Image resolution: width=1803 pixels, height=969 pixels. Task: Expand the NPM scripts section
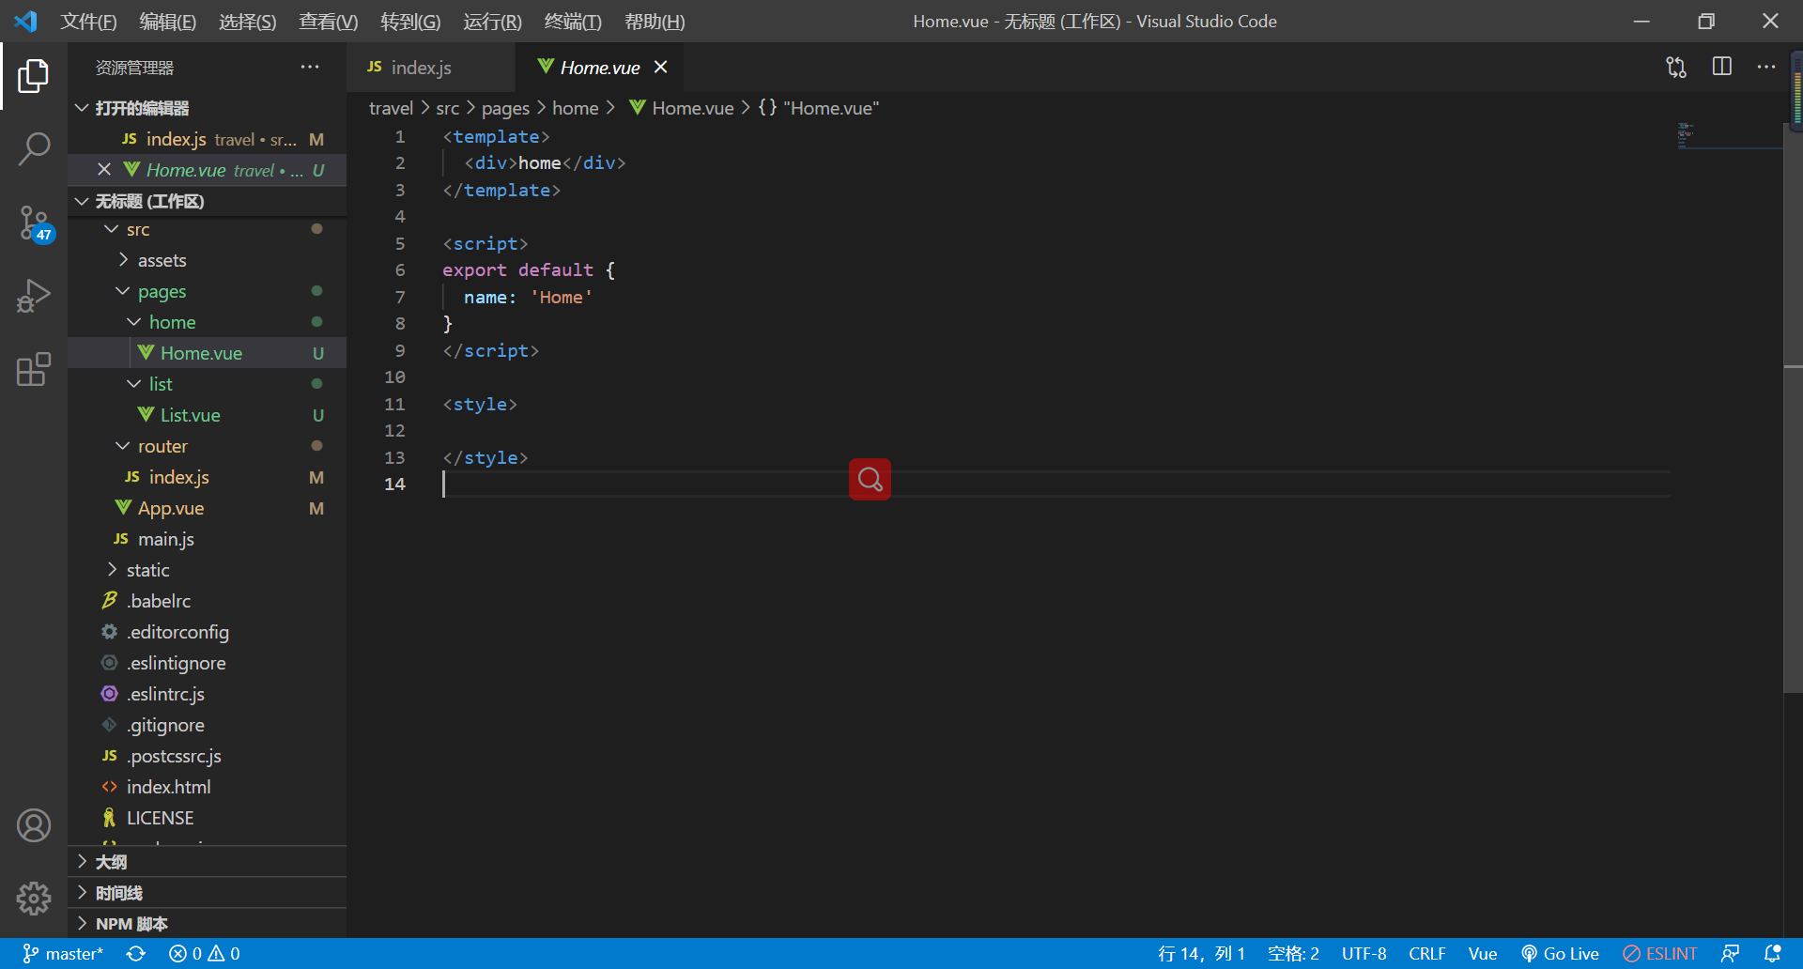[x=207, y=924]
